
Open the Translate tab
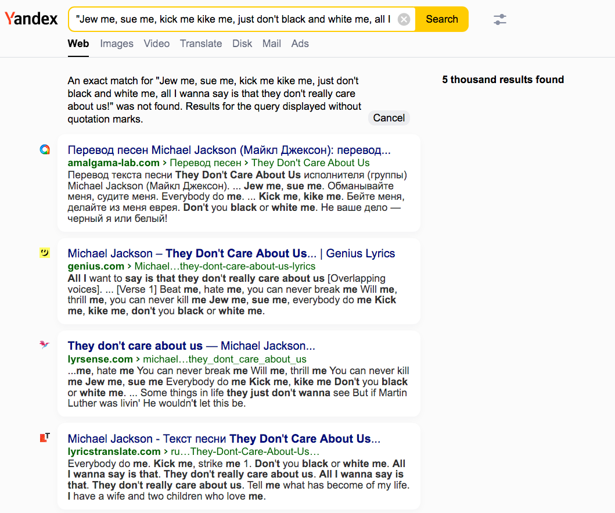tap(201, 44)
